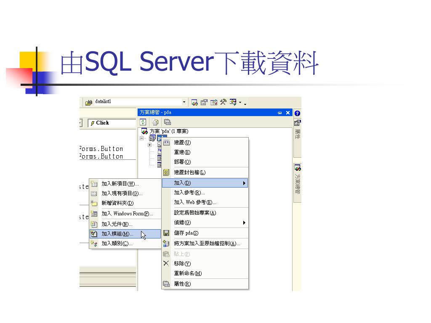Click the submenu arrow on 加入(D)

(x=244, y=183)
